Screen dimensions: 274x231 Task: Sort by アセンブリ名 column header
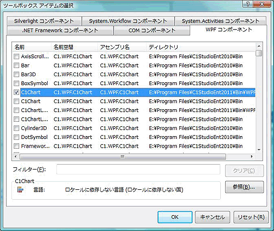coord(122,47)
